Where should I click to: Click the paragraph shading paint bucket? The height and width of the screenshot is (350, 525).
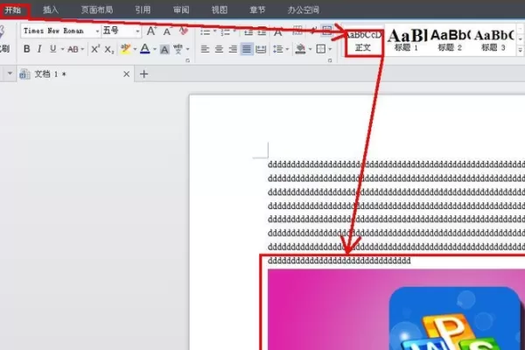[300, 49]
